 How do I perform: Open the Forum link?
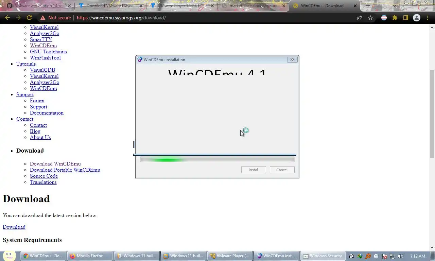pyautogui.click(x=37, y=101)
